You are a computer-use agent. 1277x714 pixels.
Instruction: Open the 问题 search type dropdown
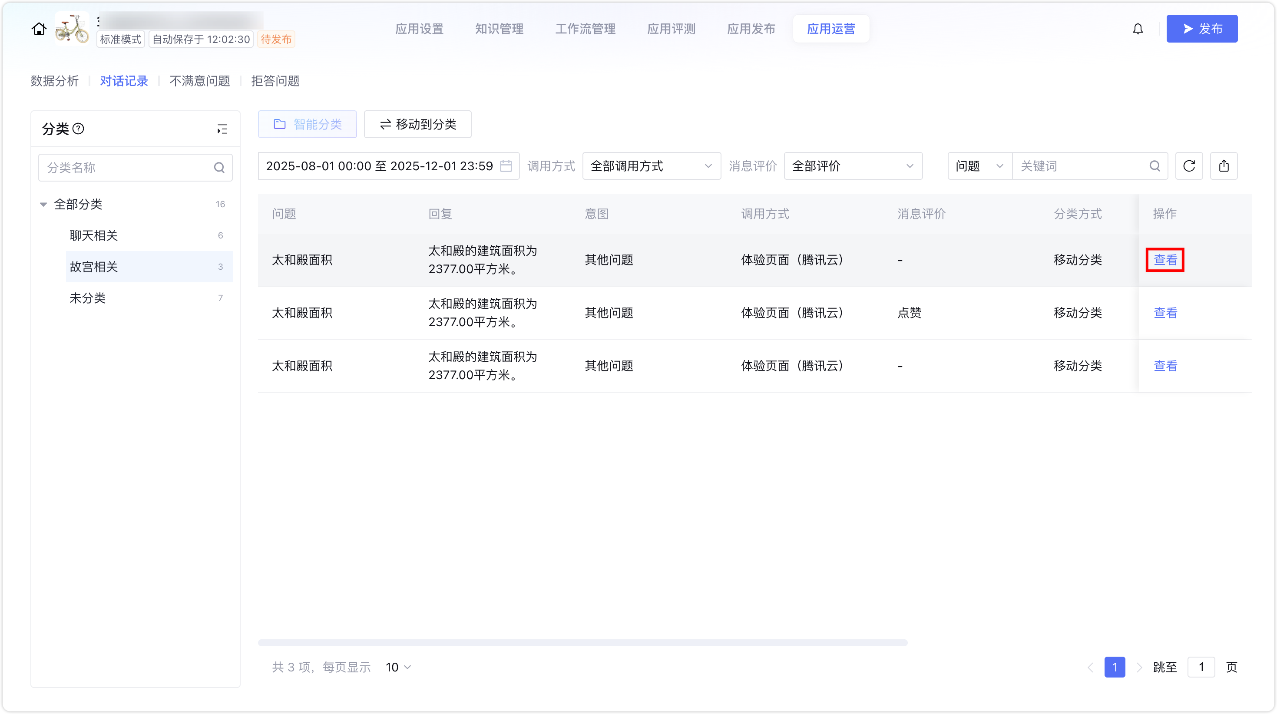(979, 166)
